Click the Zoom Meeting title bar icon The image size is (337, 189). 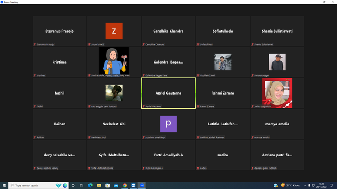(2, 2)
